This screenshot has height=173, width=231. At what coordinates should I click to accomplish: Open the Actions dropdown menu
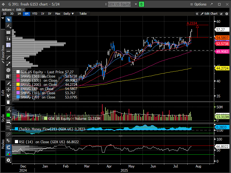coord(8,10)
